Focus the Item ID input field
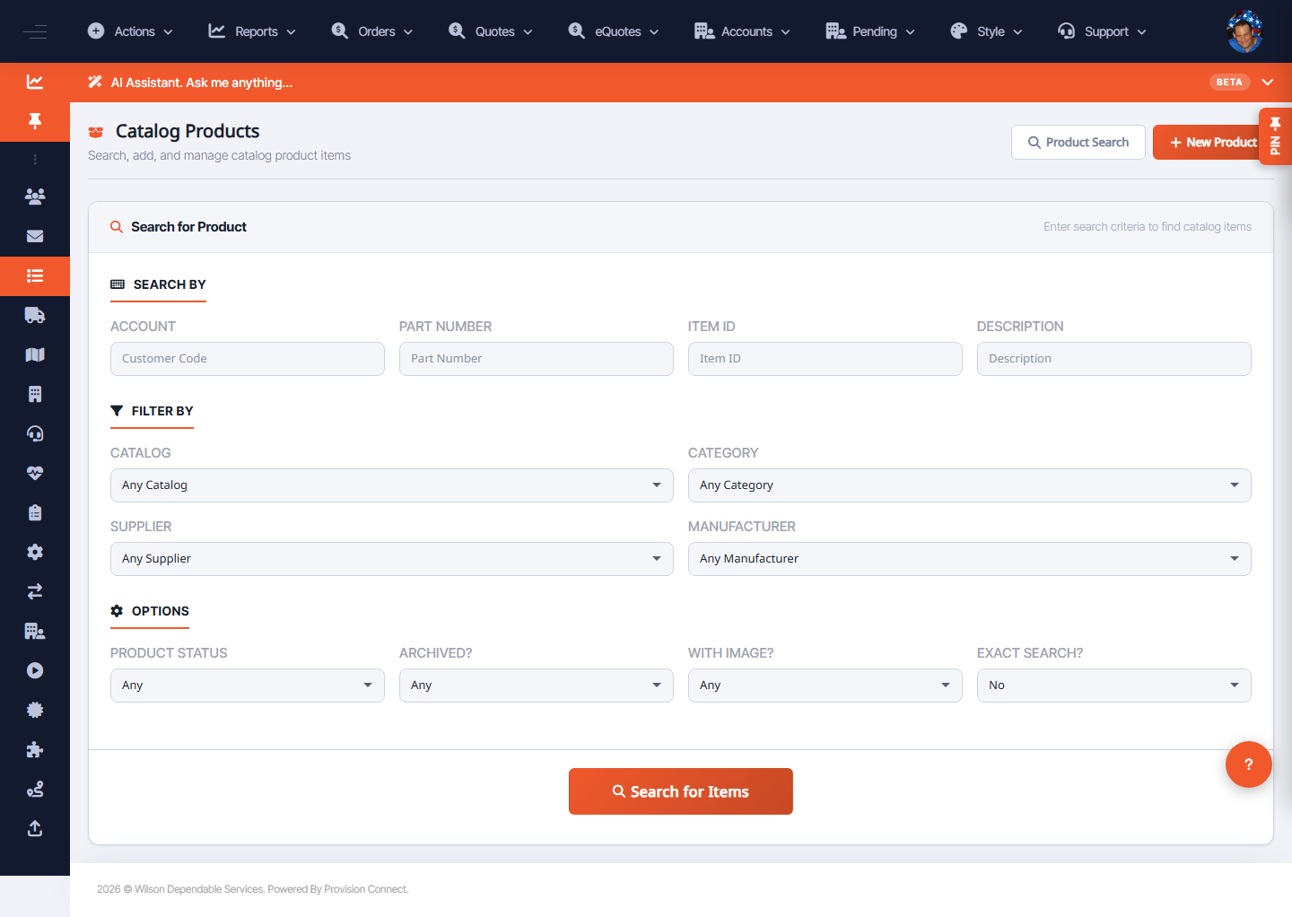The height and width of the screenshot is (917, 1292). [x=825, y=359]
